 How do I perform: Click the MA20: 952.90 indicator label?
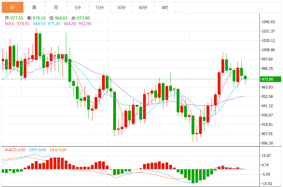(78, 24)
